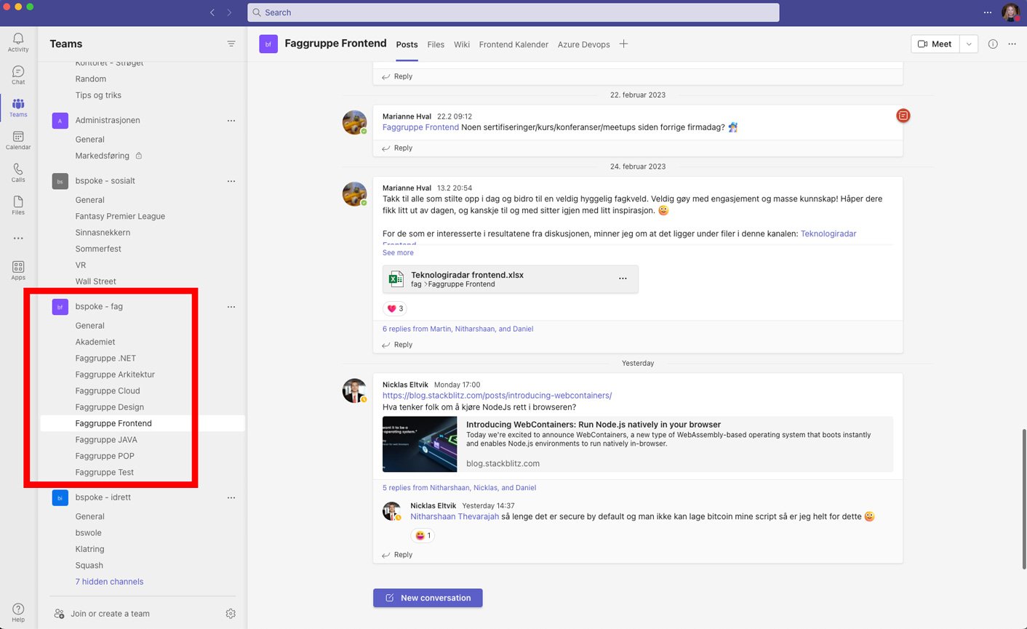This screenshot has width=1027, height=629.
Task: Open the Markedsføring private channel
Action: coord(103,156)
